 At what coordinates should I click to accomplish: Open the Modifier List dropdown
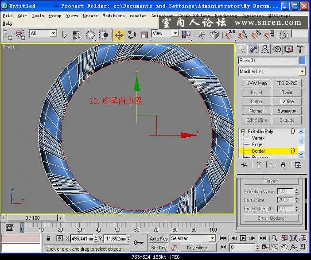coord(302,71)
